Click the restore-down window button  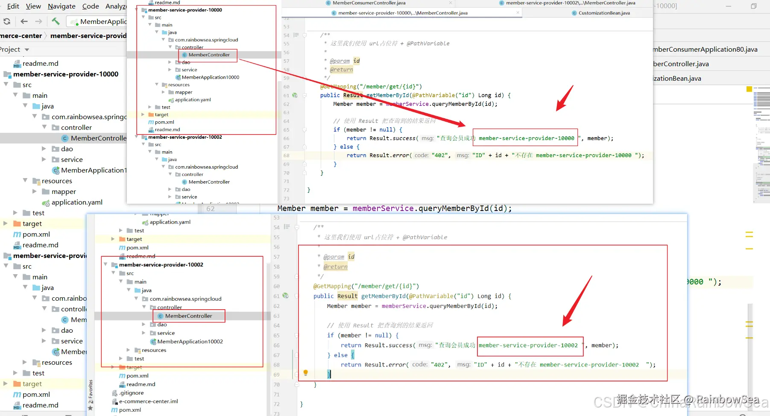[x=754, y=6]
